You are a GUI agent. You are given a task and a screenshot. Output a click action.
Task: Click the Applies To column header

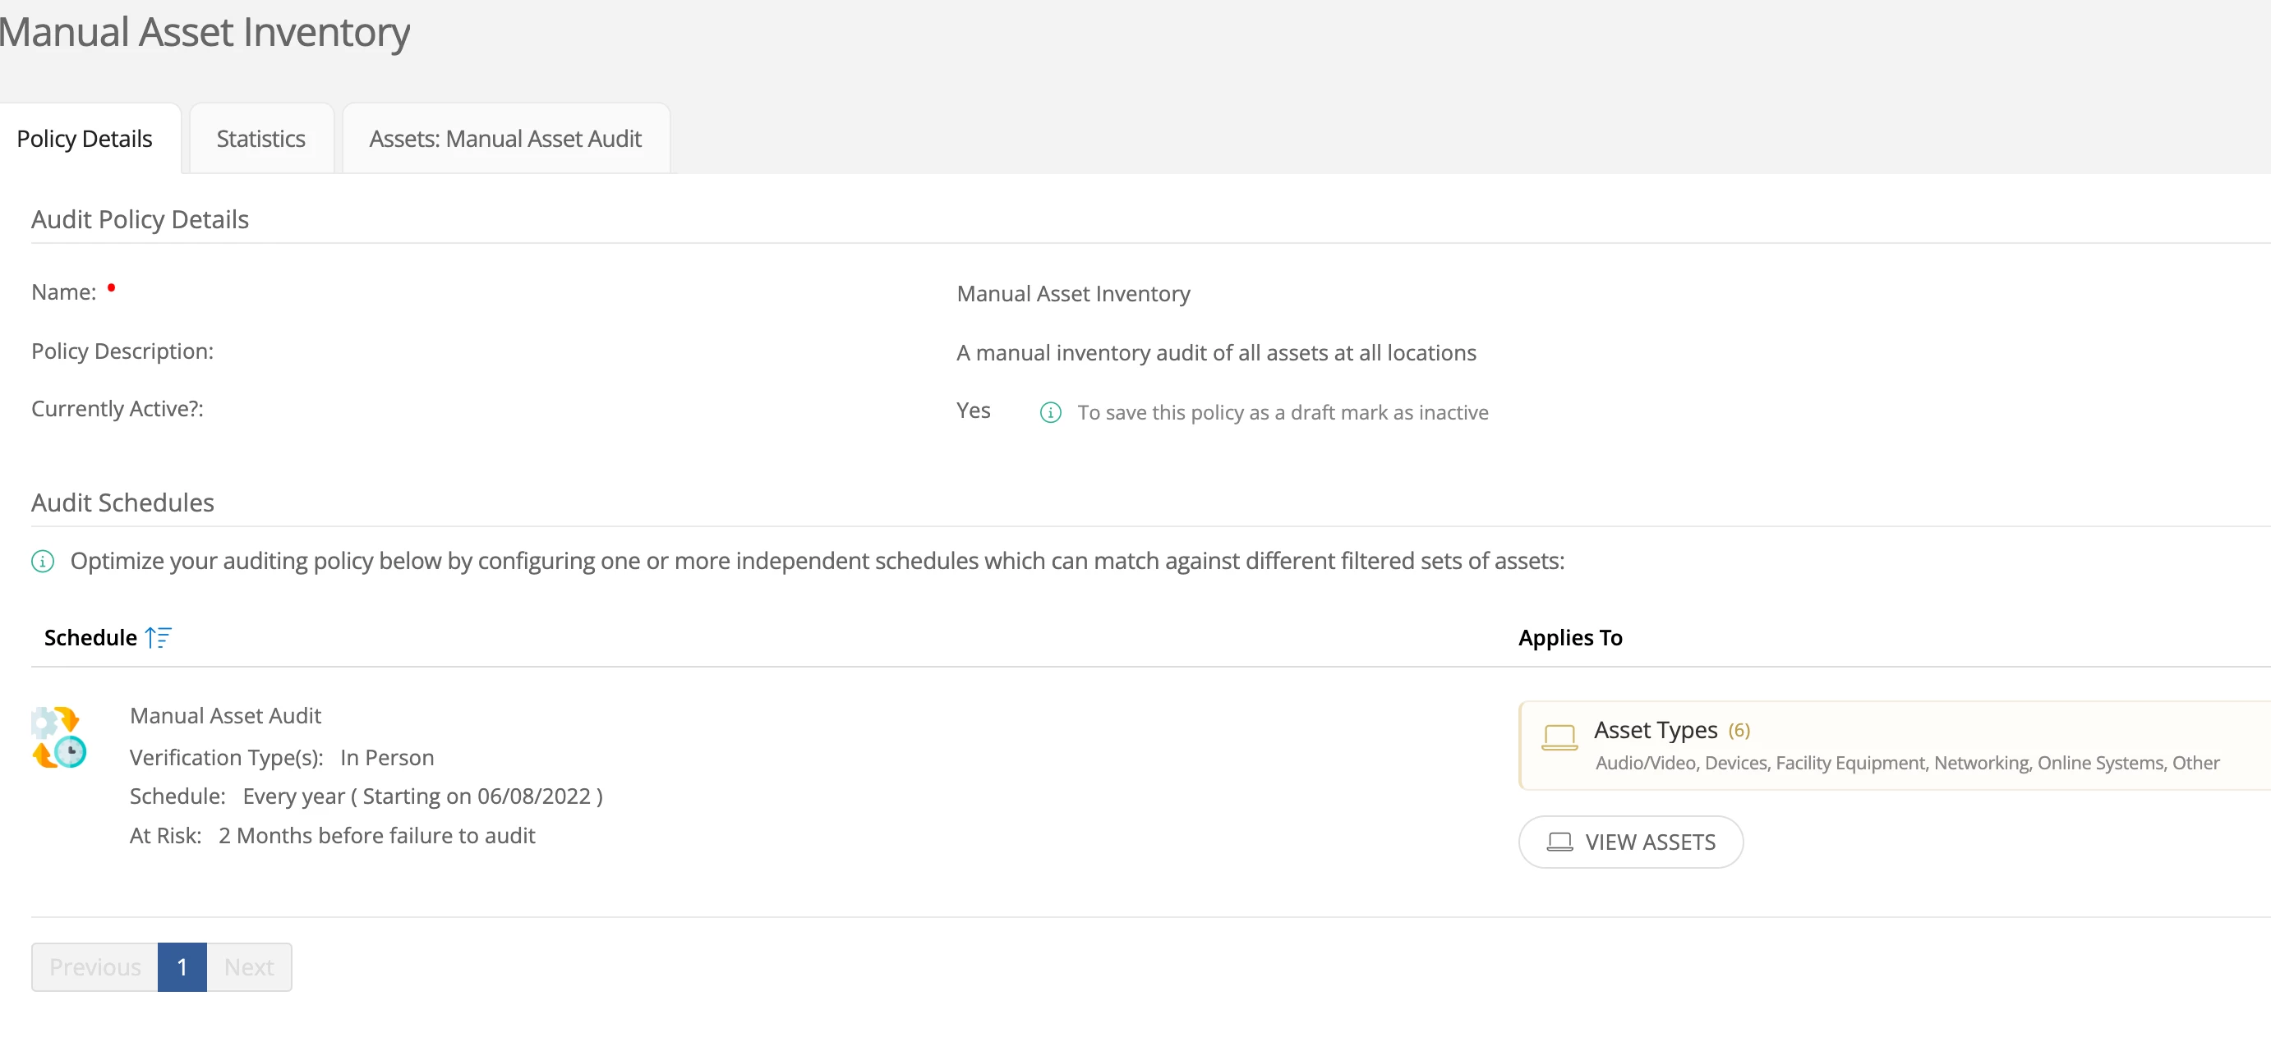[x=1569, y=637]
